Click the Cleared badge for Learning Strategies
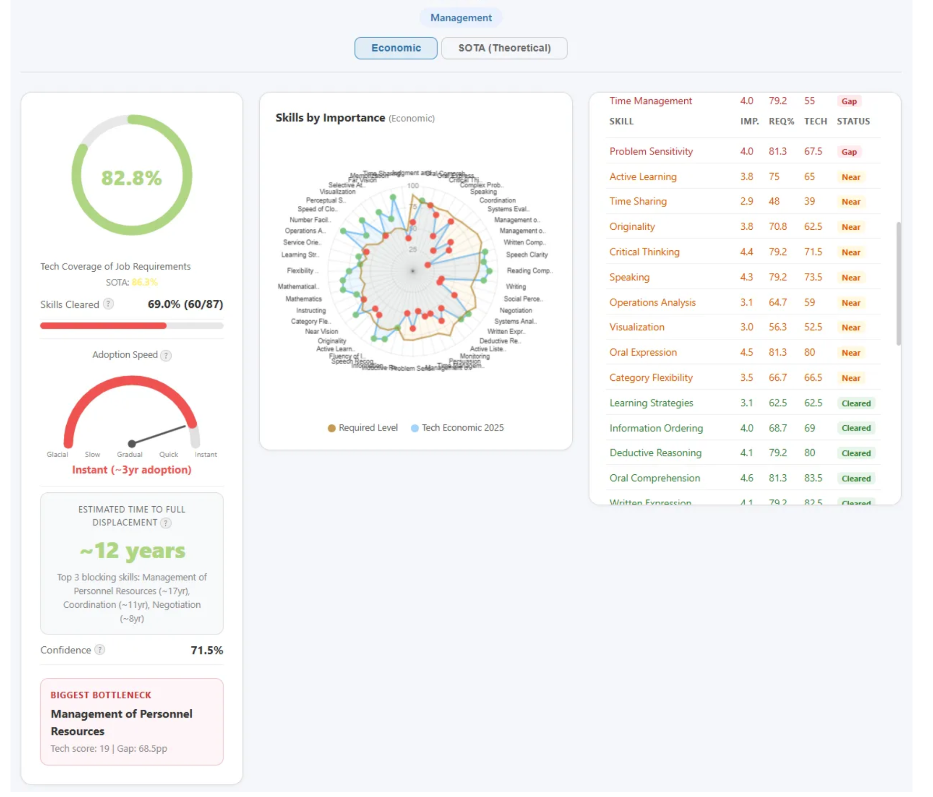 point(856,403)
